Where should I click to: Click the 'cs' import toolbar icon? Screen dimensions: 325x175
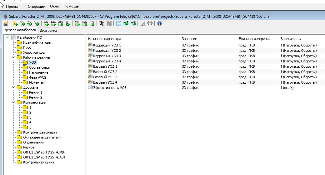[77, 23]
